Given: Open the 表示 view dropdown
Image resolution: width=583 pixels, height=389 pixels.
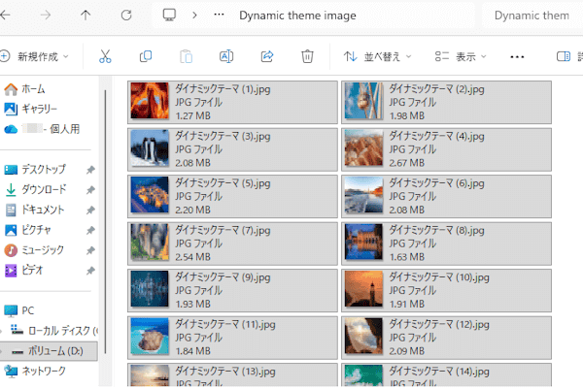Looking at the screenshot, I should coord(463,56).
